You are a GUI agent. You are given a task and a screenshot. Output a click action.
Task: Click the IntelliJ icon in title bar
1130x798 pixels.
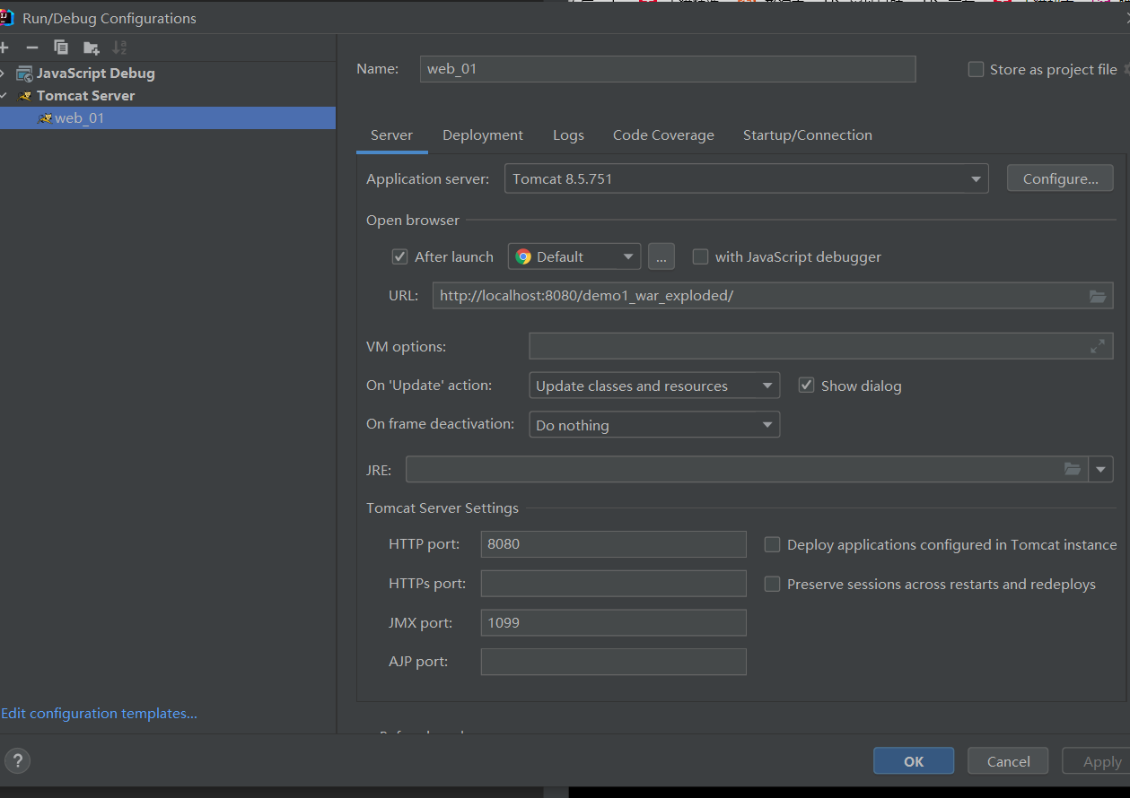[x=6, y=17]
